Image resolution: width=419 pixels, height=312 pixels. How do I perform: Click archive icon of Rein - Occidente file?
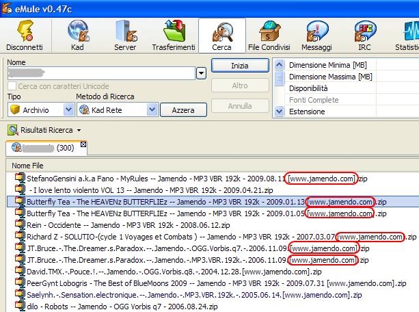20,224
